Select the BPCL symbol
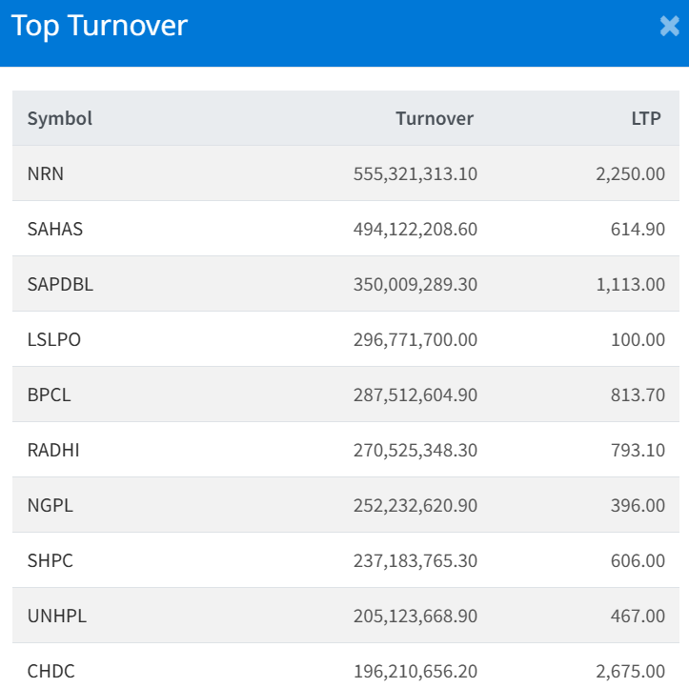Viewport: 689px width, 688px height. [49, 395]
